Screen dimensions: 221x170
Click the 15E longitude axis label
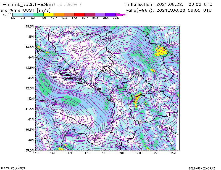(x=35, y=153)
